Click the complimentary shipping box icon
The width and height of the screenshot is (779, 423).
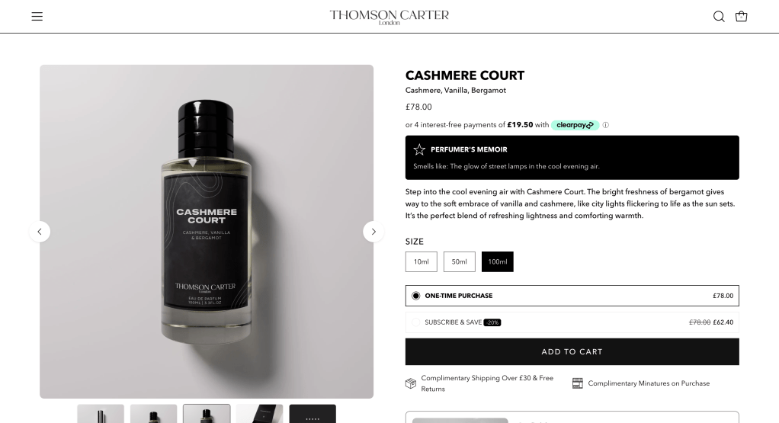pyautogui.click(x=410, y=383)
